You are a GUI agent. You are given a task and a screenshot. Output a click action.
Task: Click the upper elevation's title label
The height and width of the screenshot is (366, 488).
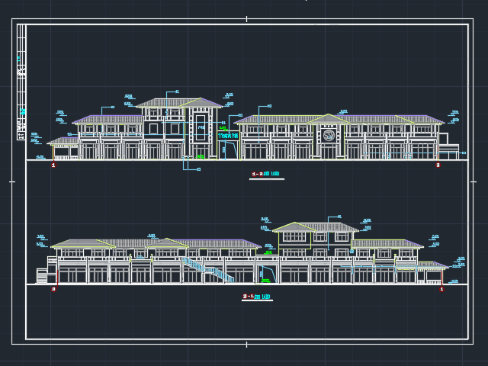tap(266, 175)
